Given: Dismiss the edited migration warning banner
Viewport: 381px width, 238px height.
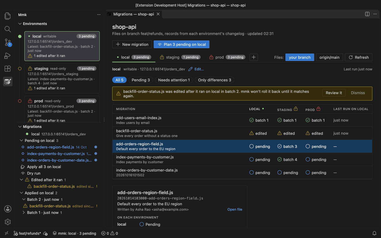Looking at the screenshot, I should [x=358, y=93].
